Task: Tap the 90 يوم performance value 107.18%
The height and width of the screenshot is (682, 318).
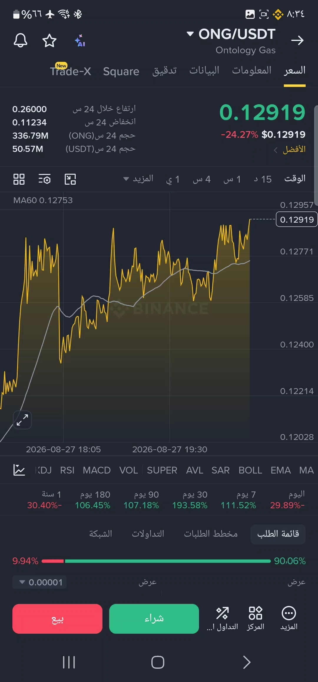Action: point(141,505)
